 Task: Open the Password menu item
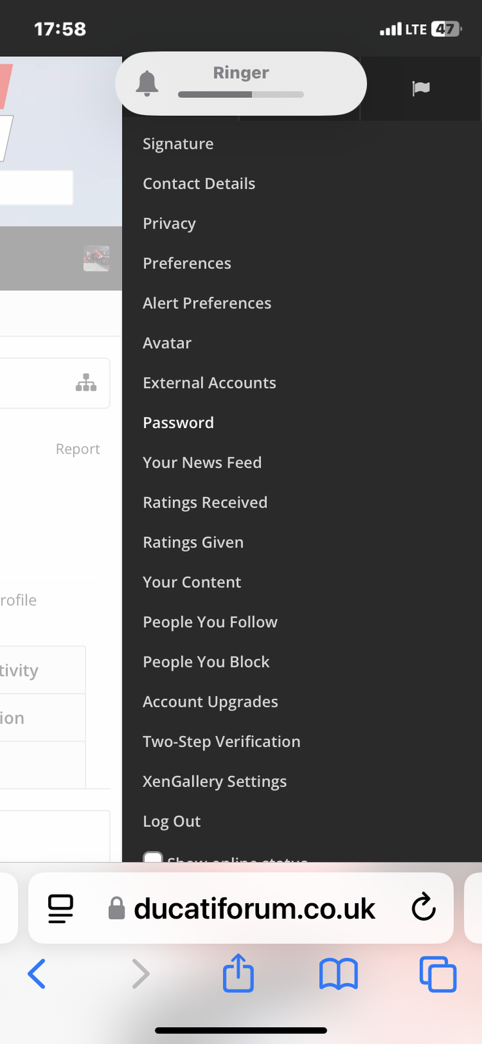point(178,423)
